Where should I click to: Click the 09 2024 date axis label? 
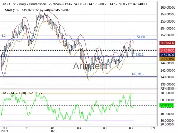[x=4, y=130]
